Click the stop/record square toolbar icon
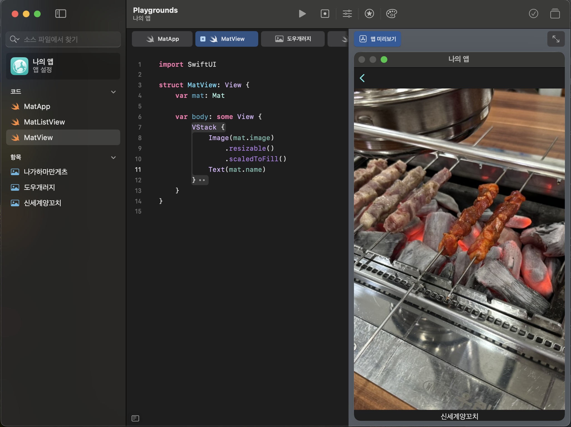 pos(325,14)
